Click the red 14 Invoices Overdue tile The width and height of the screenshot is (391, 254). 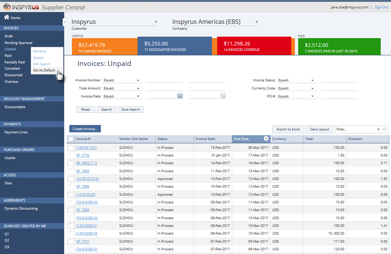click(254, 46)
